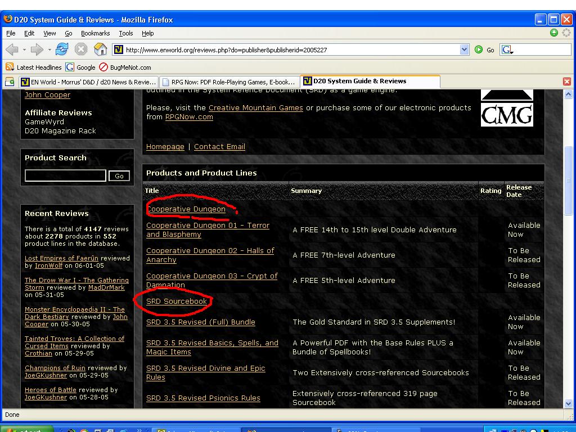Open the Go menu

[x=68, y=33]
